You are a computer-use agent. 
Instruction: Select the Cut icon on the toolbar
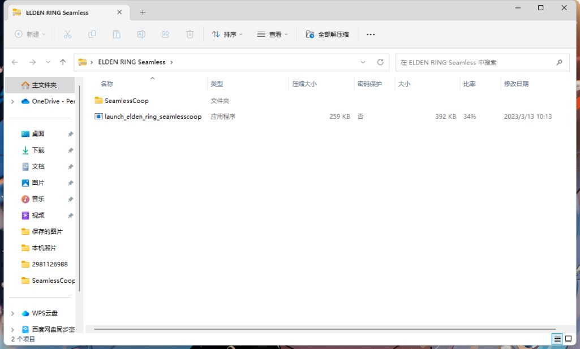(x=67, y=34)
